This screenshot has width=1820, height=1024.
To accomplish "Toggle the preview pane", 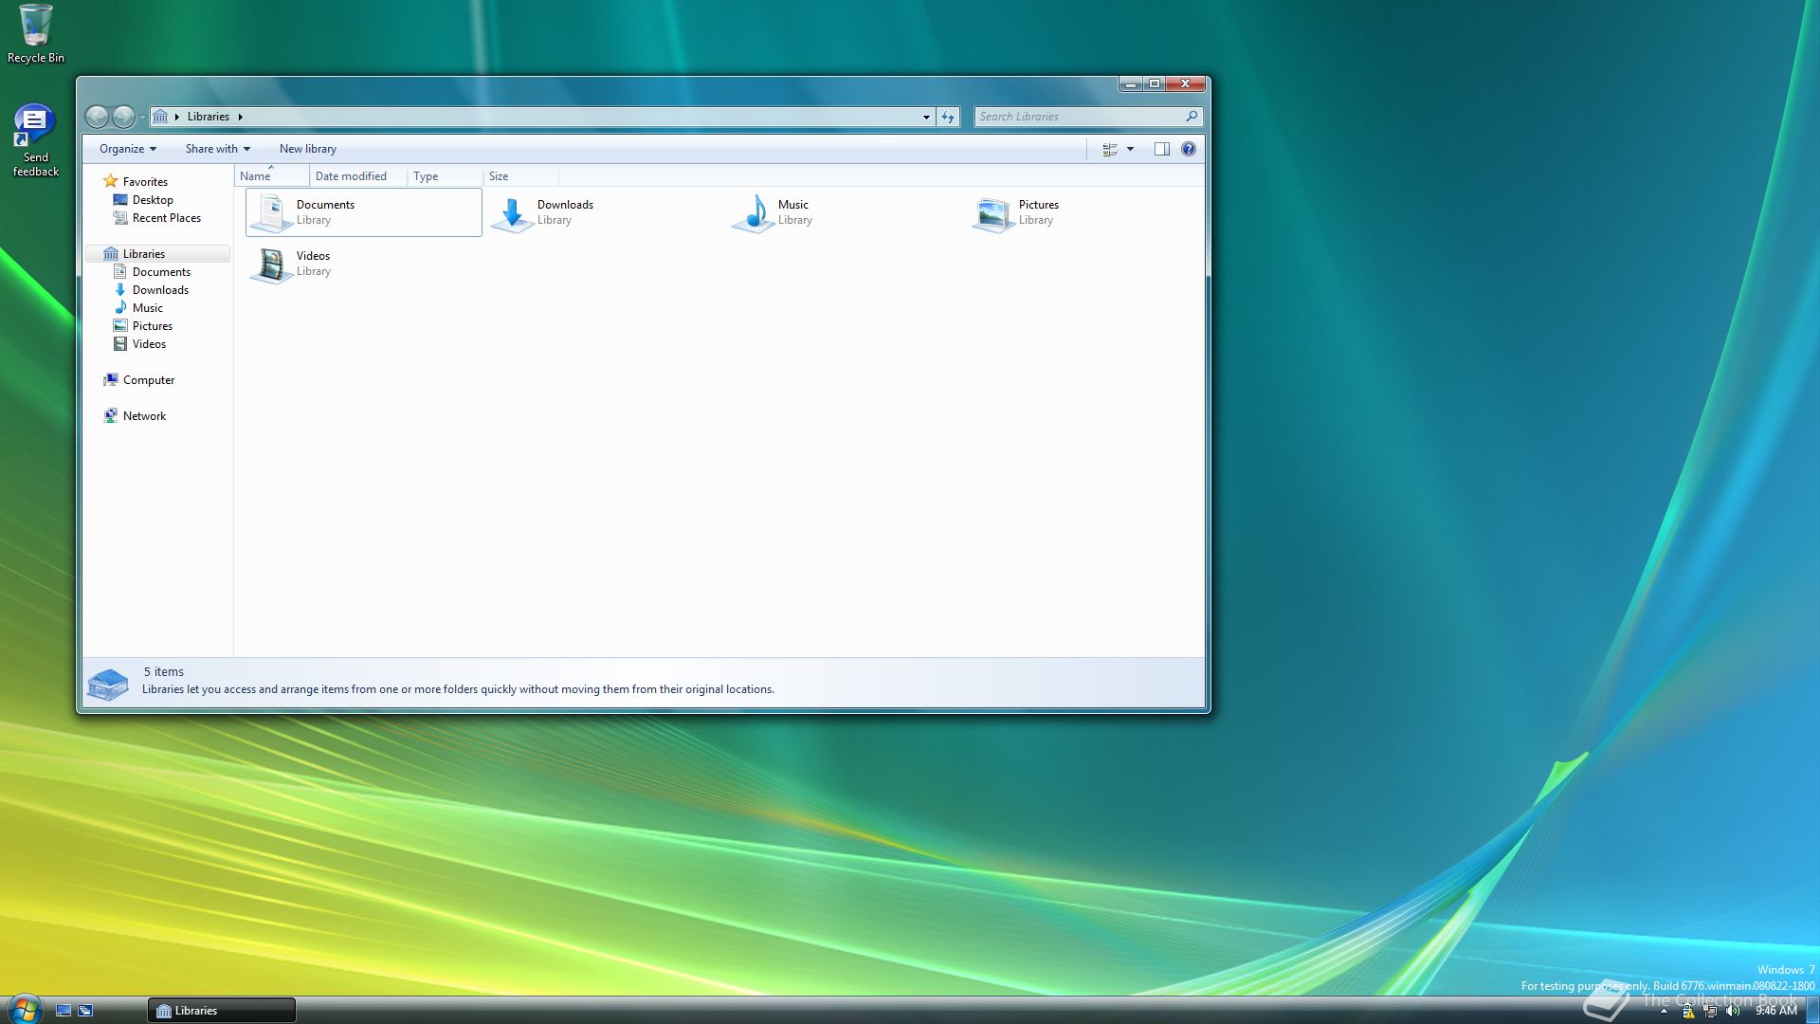I will click(1161, 149).
